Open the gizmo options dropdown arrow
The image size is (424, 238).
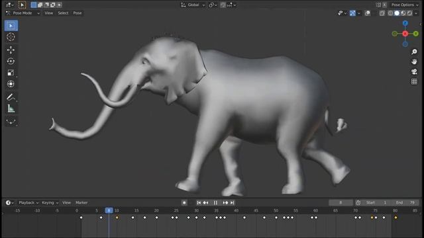[x=359, y=13]
